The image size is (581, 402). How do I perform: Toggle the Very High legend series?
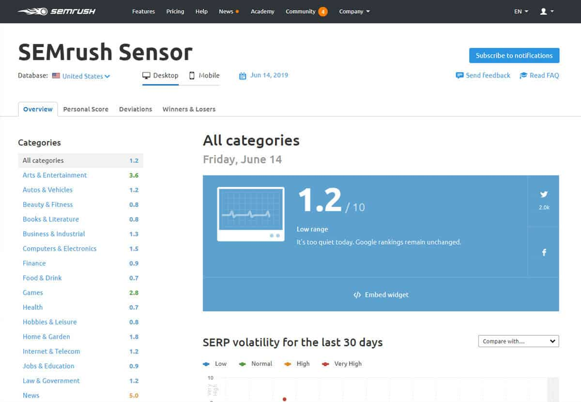pyautogui.click(x=342, y=364)
